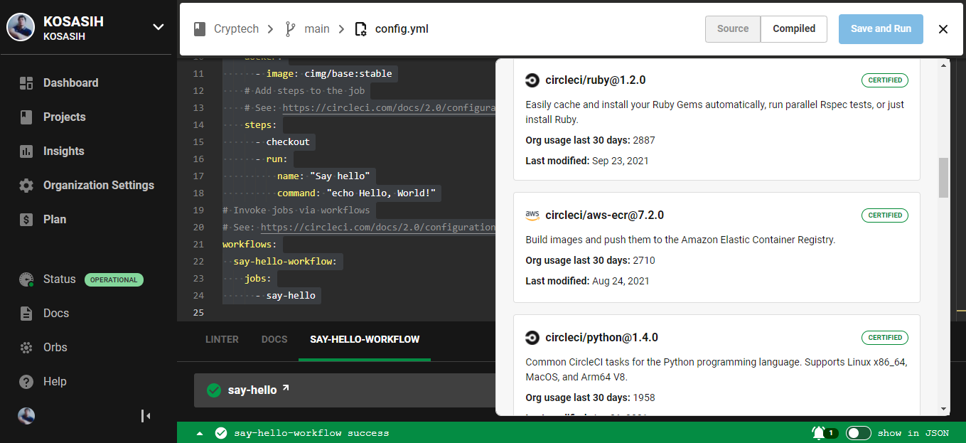This screenshot has height=443, width=966.
Task: Open the KOSASIH organization switcher chevron
Action: (158, 28)
